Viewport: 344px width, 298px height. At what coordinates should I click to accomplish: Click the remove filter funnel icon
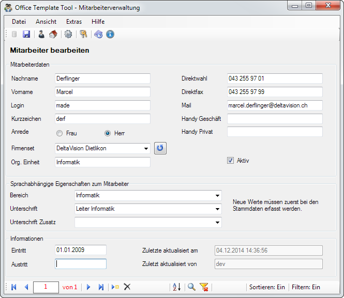tap(204, 287)
